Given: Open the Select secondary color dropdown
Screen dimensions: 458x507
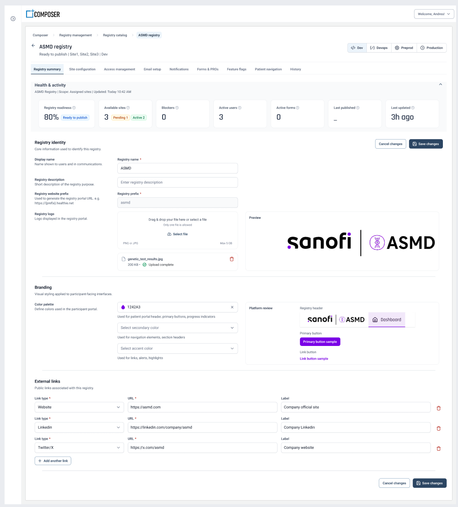Looking at the screenshot, I should tap(177, 328).
